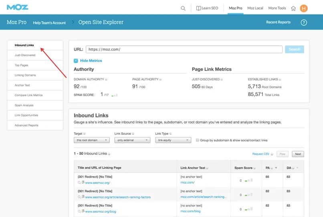Sort by PA column arrow

pyautogui.click(x=276, y=168)
